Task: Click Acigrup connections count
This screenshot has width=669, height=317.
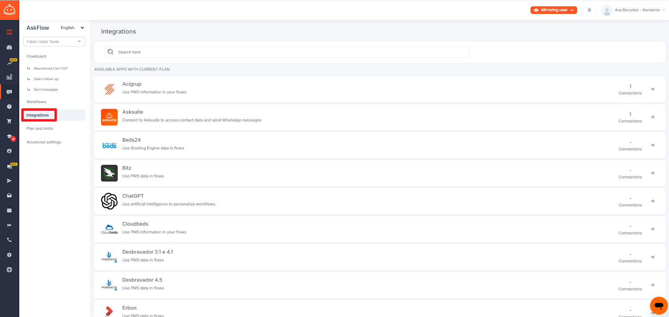Action: [630, 86]
